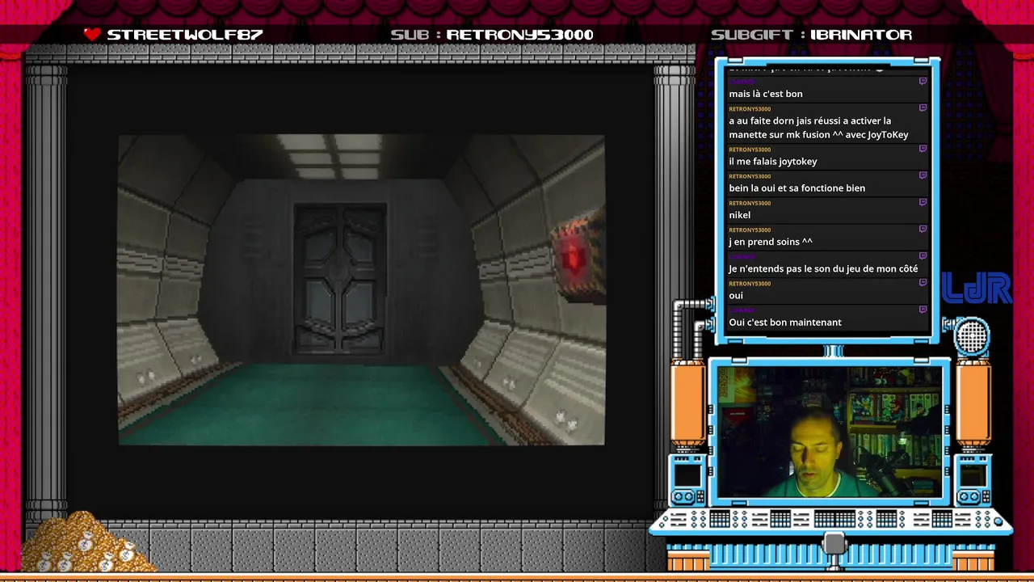Click the message about activating manette on mk fusion

pyautogui.click(x=818, y=128)
